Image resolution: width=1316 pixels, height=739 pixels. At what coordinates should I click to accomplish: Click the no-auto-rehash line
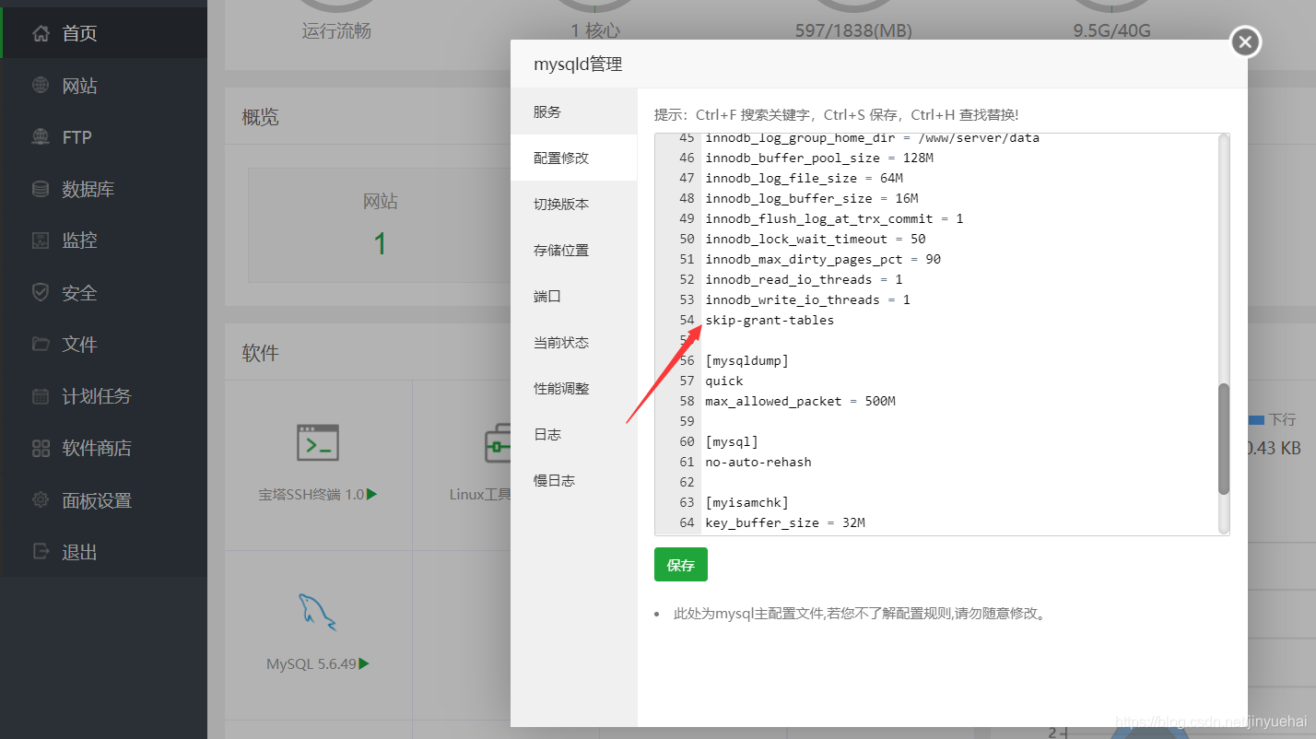758,462
